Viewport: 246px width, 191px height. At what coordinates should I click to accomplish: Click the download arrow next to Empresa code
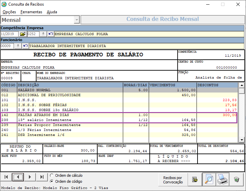click(43, 34)
